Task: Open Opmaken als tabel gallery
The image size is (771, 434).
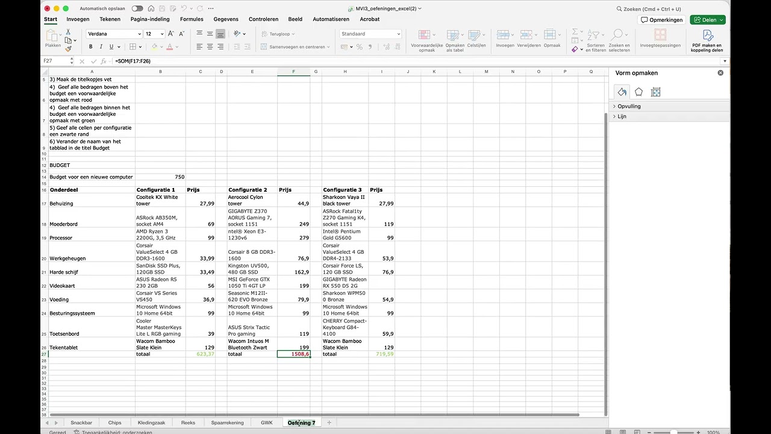Action: click(x=455, y=40)
